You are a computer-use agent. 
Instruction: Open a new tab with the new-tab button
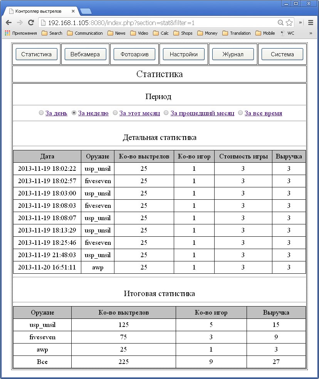click(86, 11)
